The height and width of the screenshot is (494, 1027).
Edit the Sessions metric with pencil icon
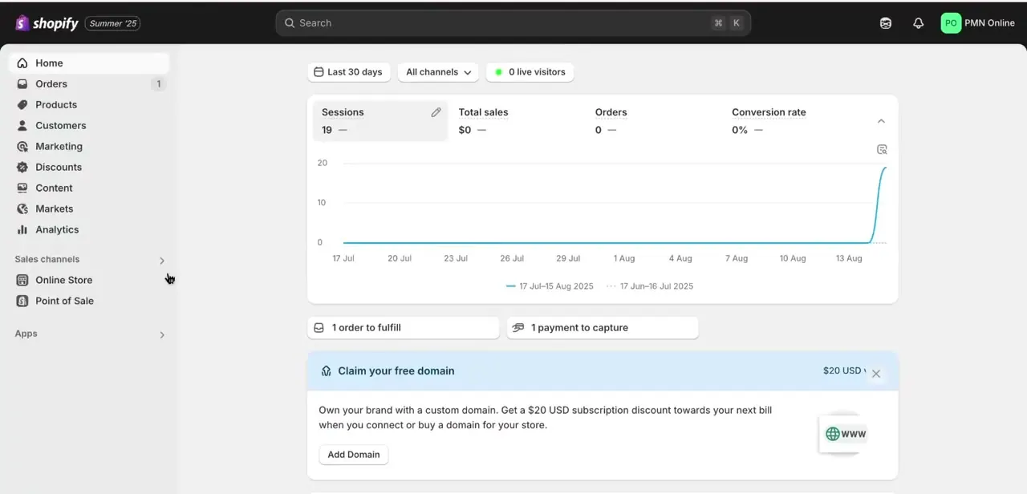tap(436, 112)
